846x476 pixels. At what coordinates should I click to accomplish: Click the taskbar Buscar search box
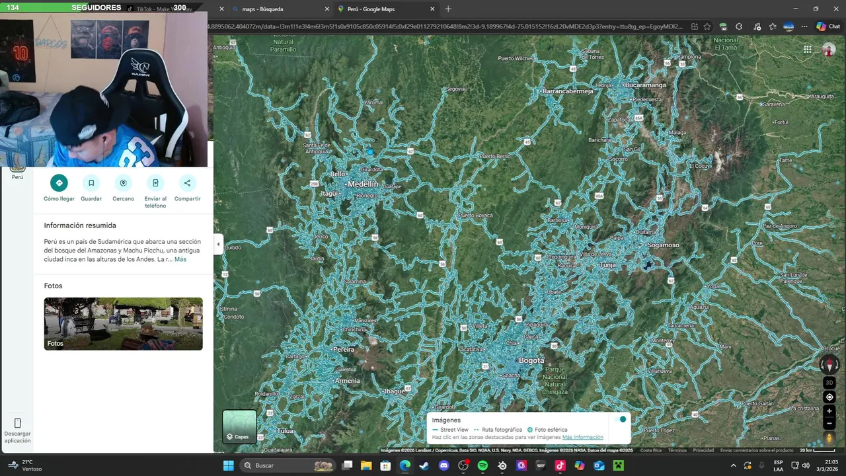[x=289, y=465]
